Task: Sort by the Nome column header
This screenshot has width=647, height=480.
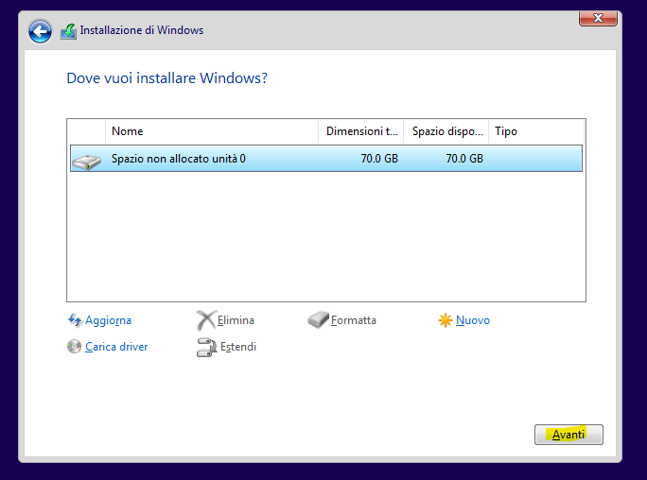Action: (x=212, y=131)
